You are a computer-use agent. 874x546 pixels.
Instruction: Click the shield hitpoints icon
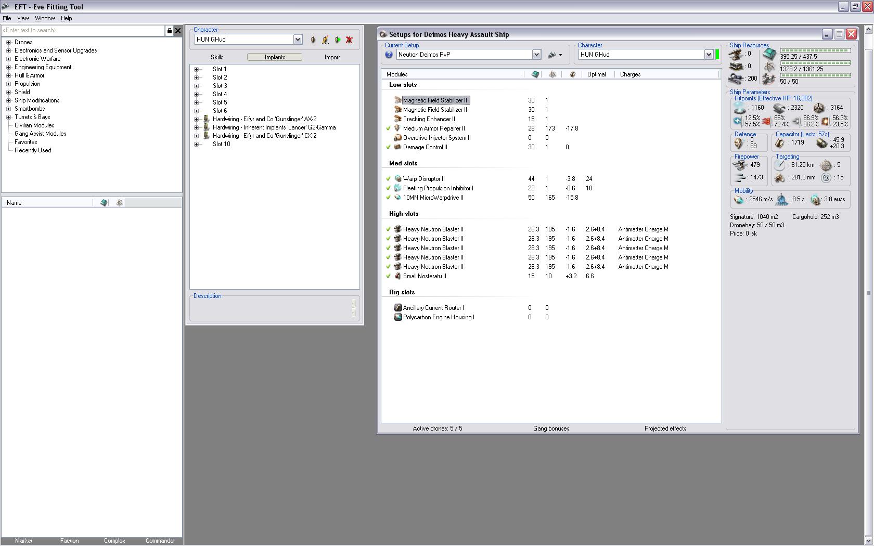click(739, 108)
